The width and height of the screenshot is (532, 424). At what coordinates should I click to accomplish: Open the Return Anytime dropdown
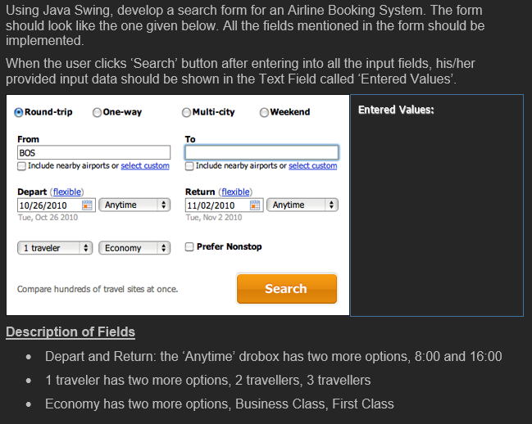coord(302,205)
